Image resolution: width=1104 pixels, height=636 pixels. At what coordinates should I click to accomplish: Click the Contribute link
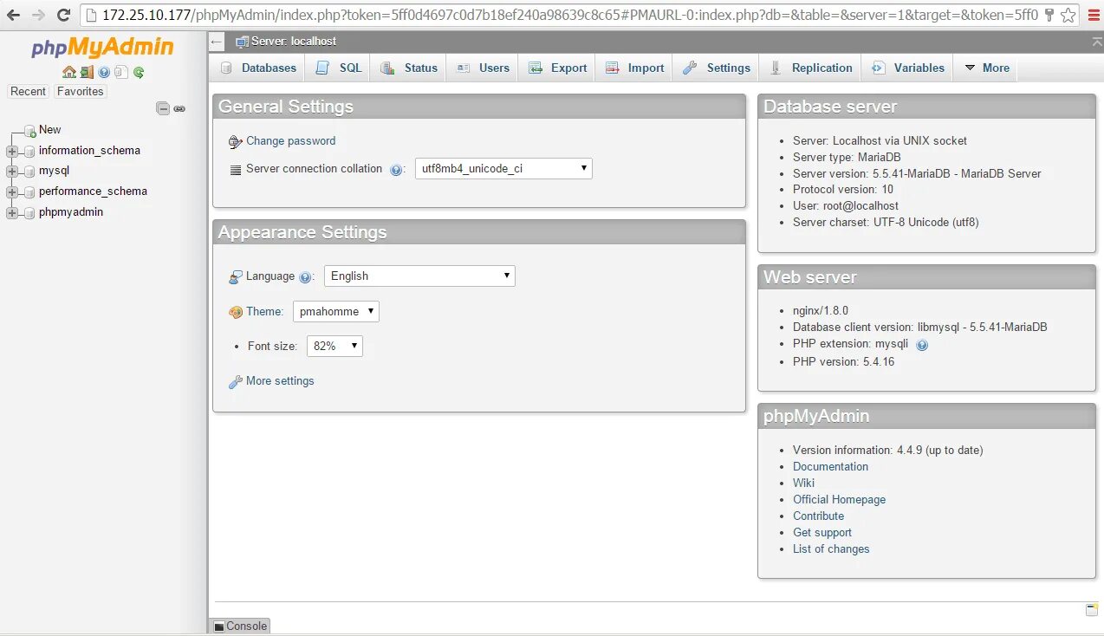coord(818,516)
